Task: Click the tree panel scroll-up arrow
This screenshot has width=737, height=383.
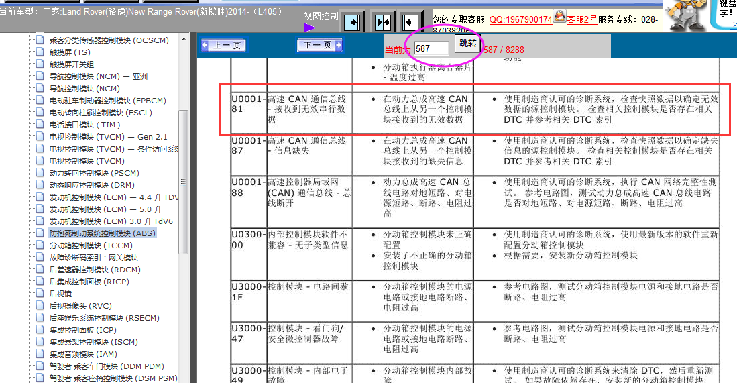Action: point(183,40)
